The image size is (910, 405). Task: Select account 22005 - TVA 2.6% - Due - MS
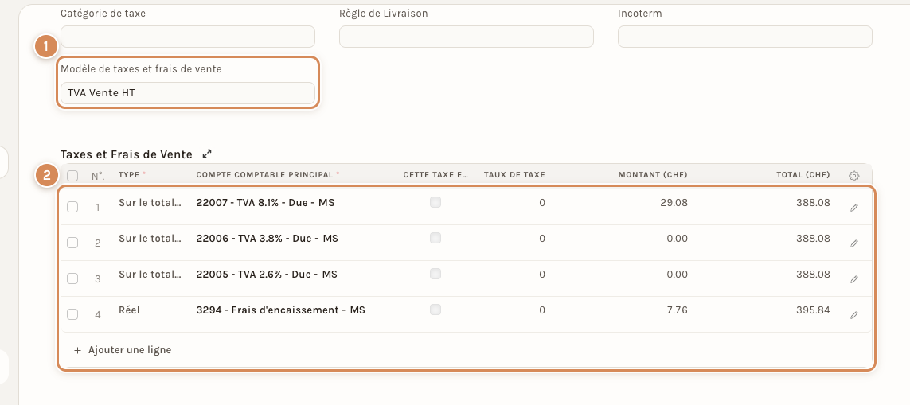[267, 275]
